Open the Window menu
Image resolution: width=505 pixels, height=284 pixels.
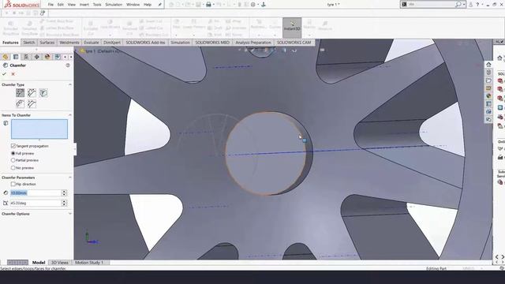pos(133,5)
